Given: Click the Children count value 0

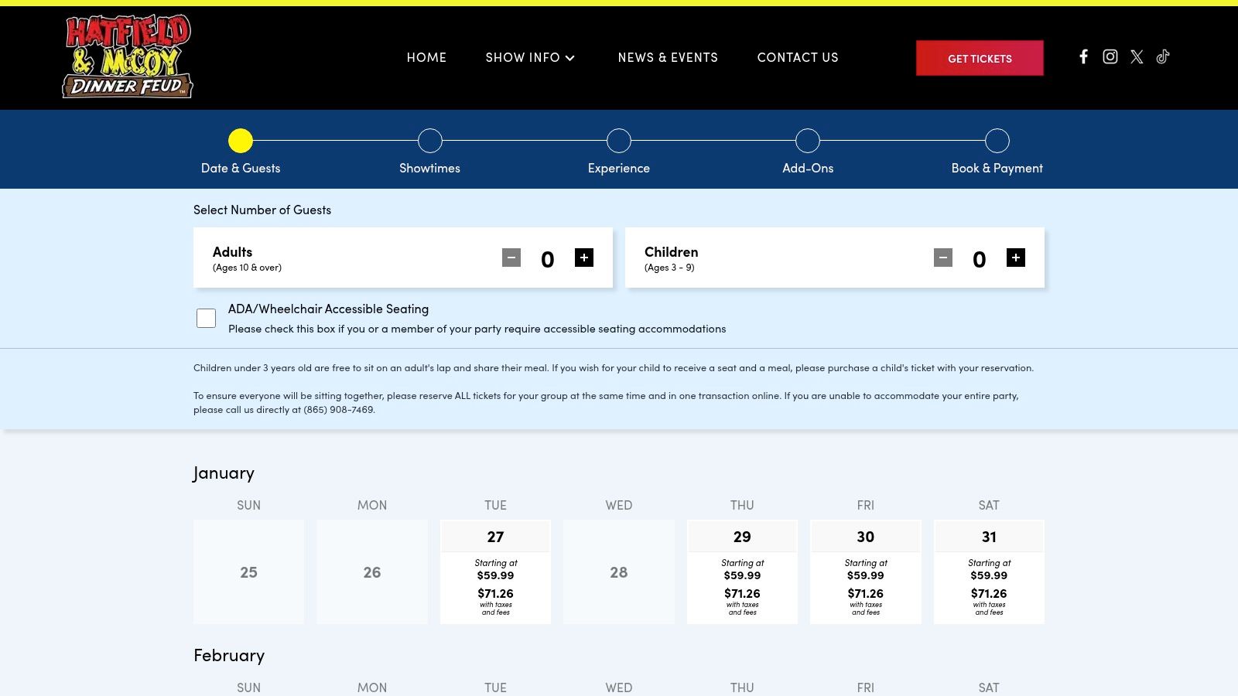Looking at the screenshot, I should (x=980, y=259).
